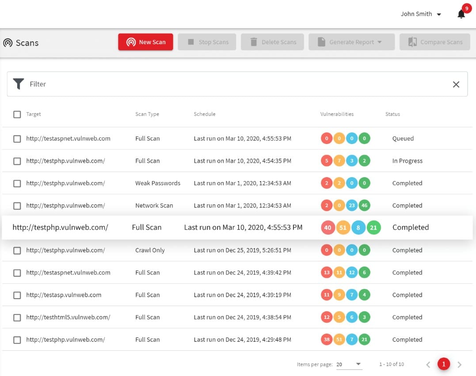
Task: Check the Weak Passwords scan row checkbox
Action: coord(17,183)
